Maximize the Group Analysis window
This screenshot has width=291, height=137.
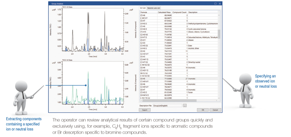(x=215, y=4)
